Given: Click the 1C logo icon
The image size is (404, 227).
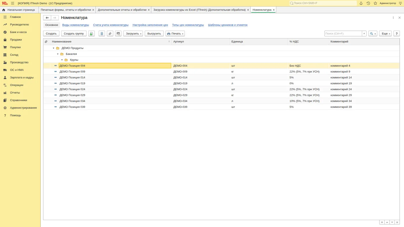Looking at the screenshot, I should 5,3.
